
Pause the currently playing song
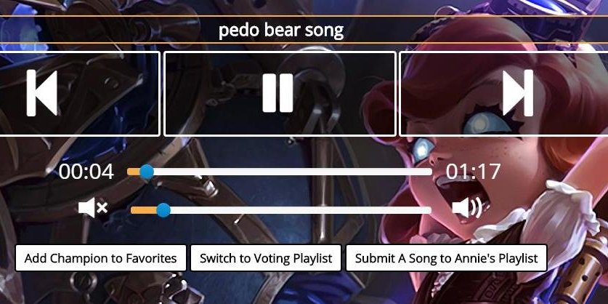(x=280, y=94)
